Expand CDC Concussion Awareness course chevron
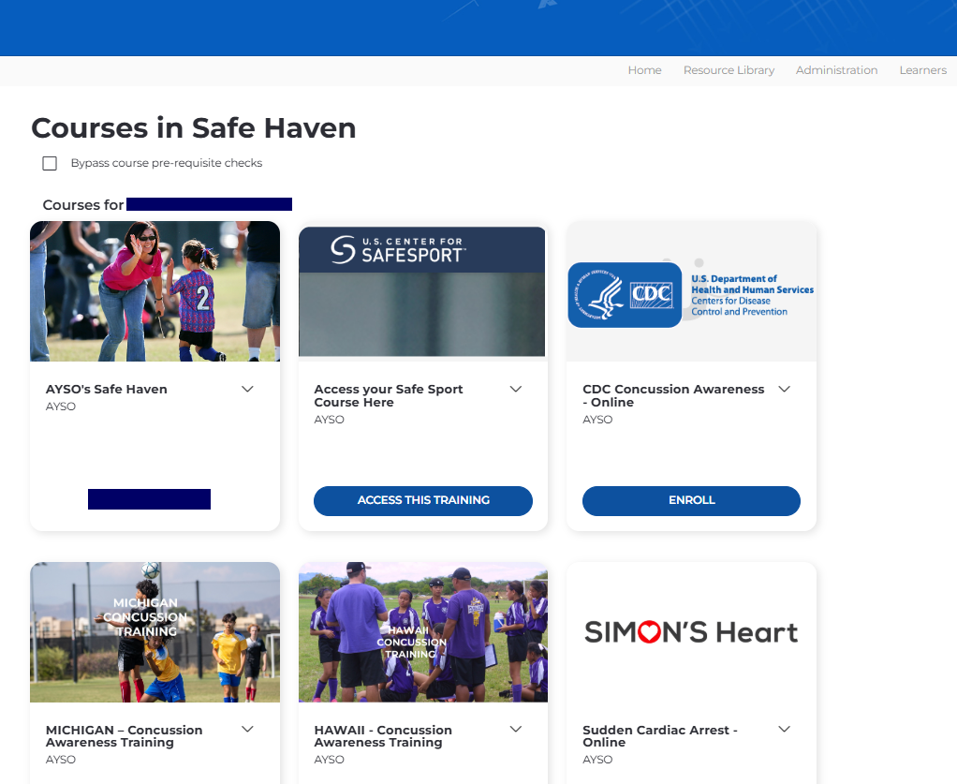Screen dimensions: 957x784 (x=784, y=390)
